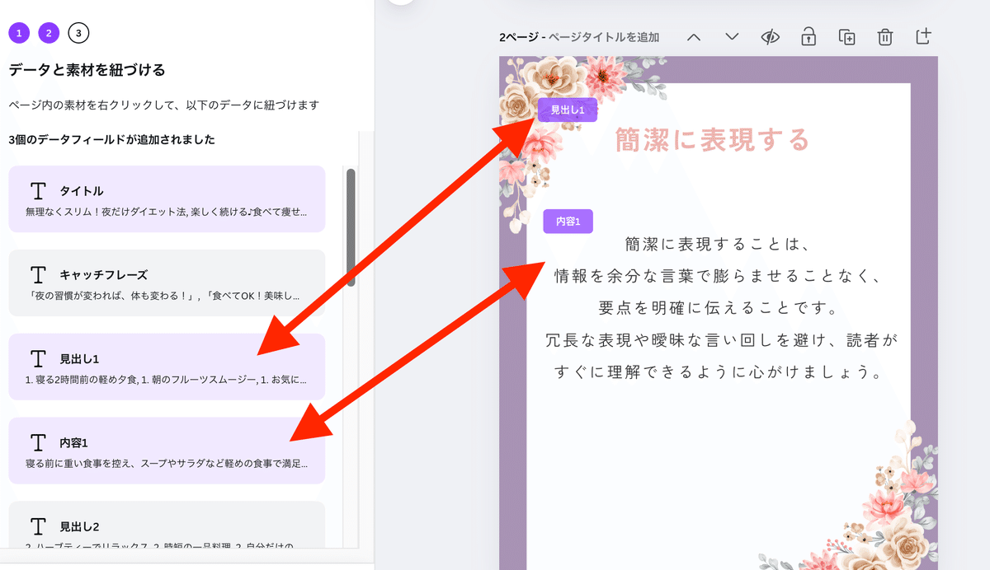The height and width of the screenshot is (570, 990).
Task: Add a new page with the plus-page icon
Action: point(923,36)
